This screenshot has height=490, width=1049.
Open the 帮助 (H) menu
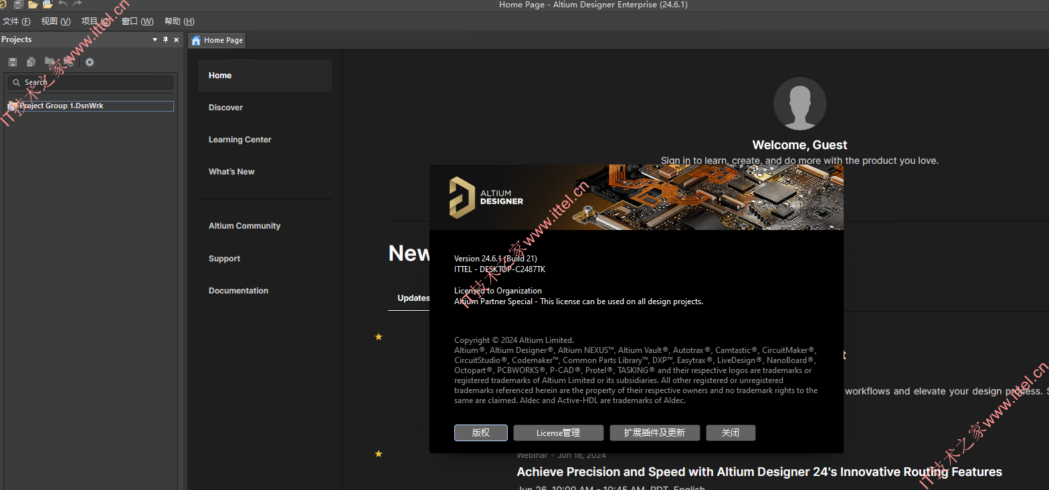coord(179,21)
